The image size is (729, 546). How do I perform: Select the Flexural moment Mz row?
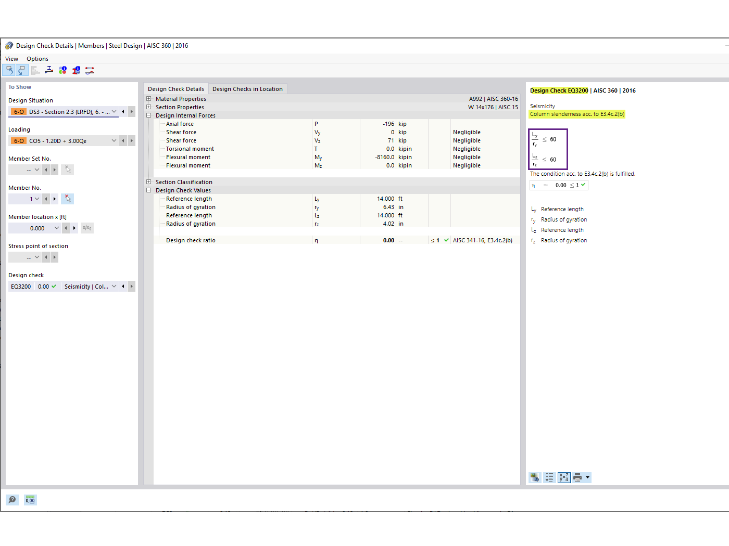click(x=336, y=165)
